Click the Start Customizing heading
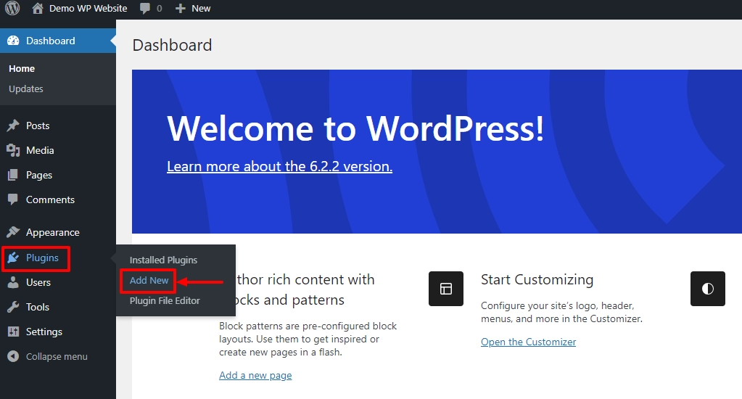 click(x=537, y=280)
